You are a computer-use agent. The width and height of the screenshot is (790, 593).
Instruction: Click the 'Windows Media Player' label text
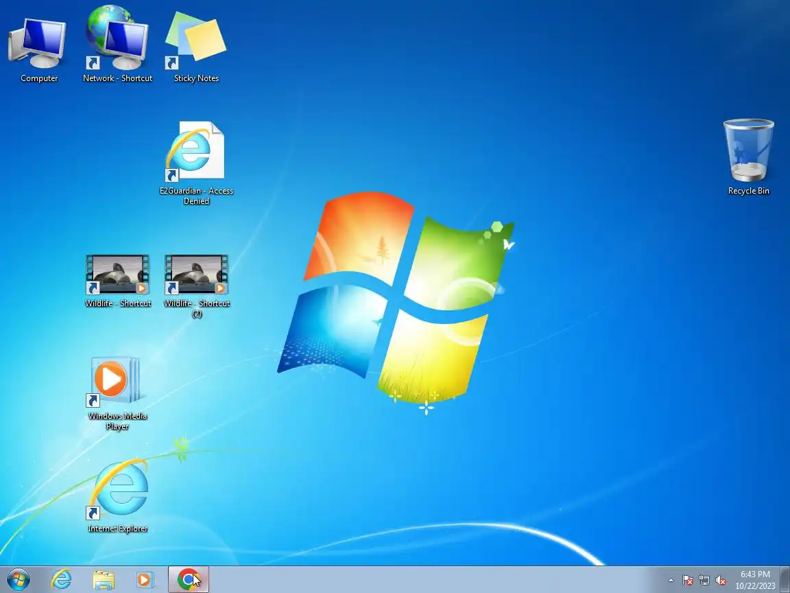click(117, 421)
